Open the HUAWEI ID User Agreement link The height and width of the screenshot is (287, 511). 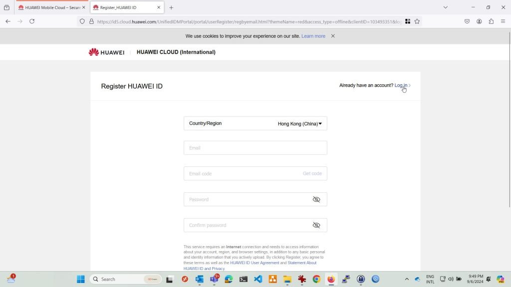point(254,263)
